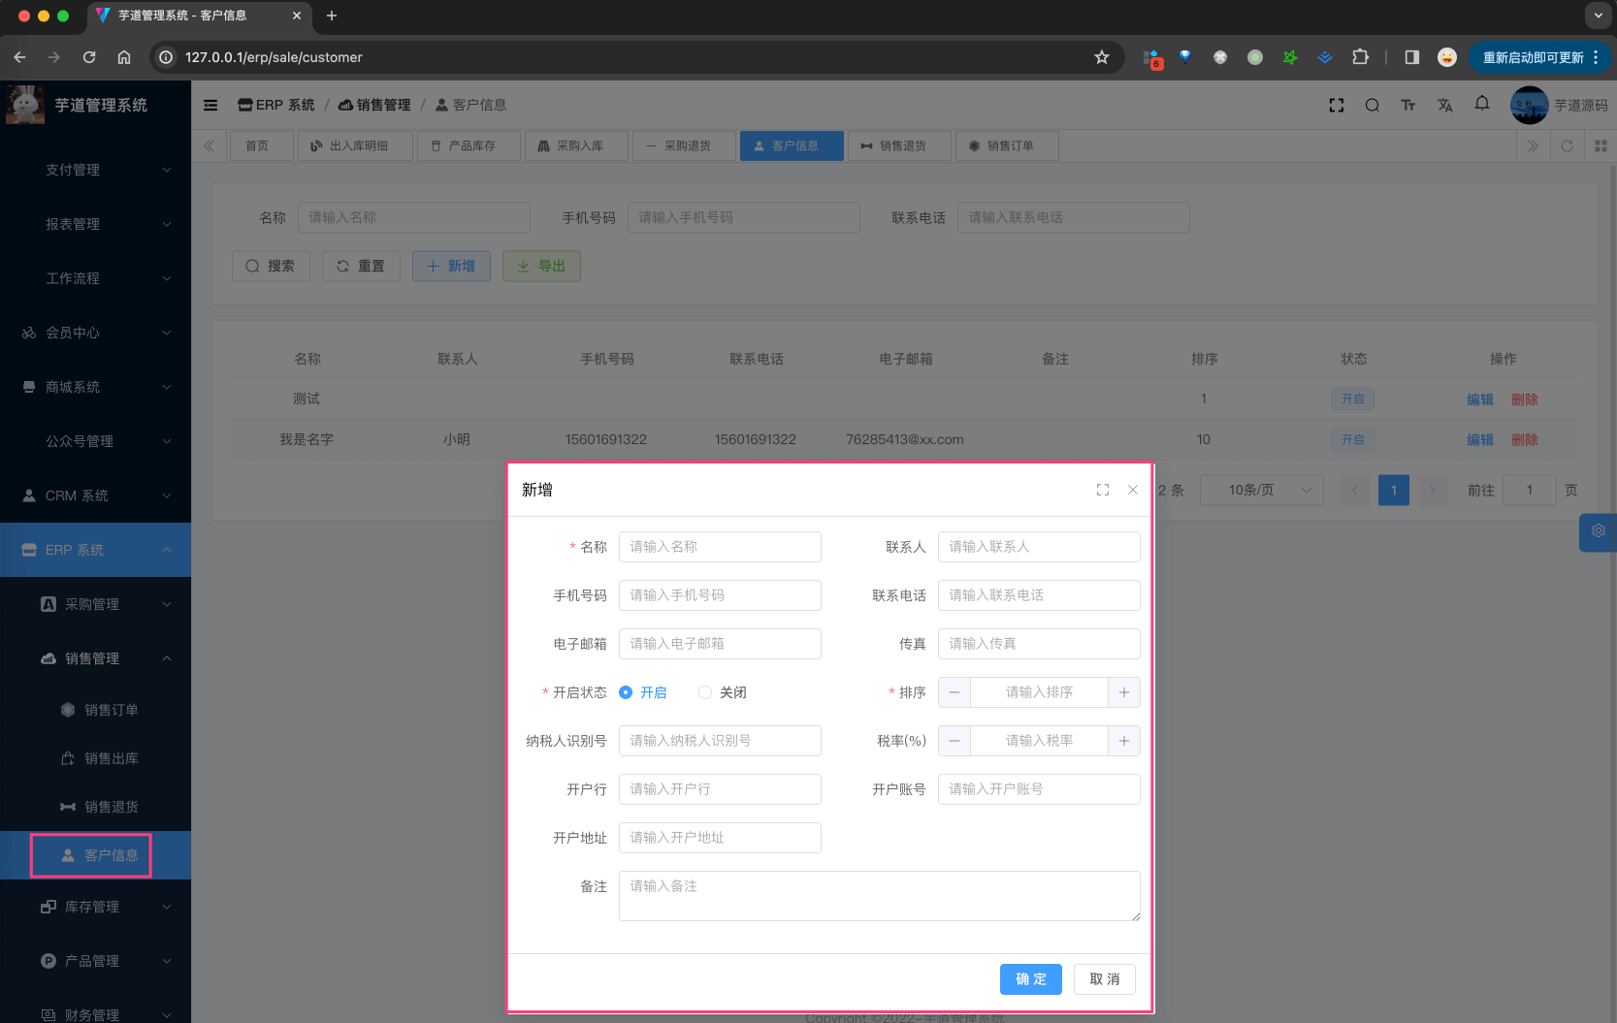Increase 排序 using the plus stepper
Image resolution: width=1617 pixels, height=1023 pixels.
pos(1123,692)
